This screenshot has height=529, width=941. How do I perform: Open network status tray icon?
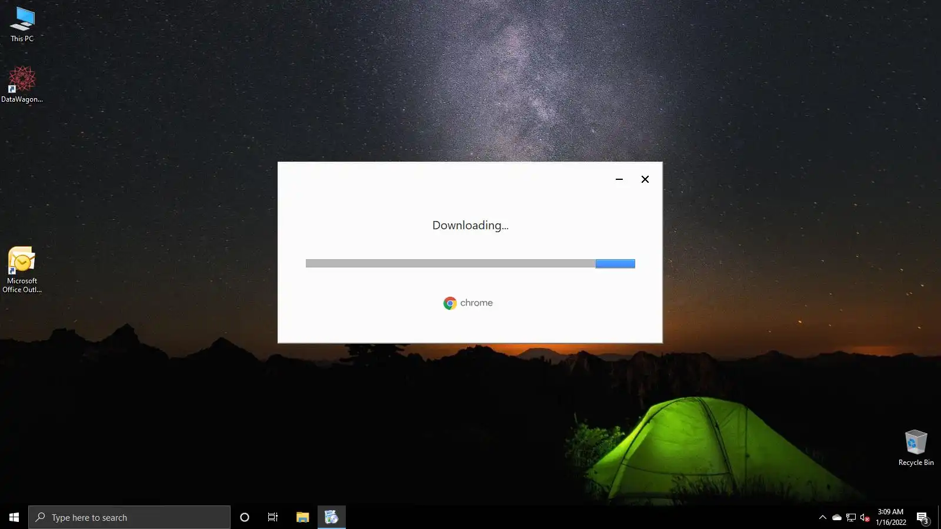851,517
